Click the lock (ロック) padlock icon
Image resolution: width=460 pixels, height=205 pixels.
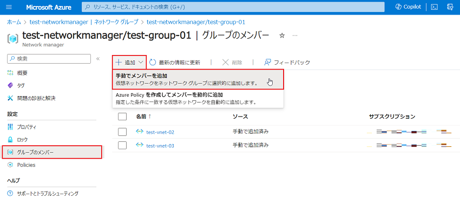point(10,140)
